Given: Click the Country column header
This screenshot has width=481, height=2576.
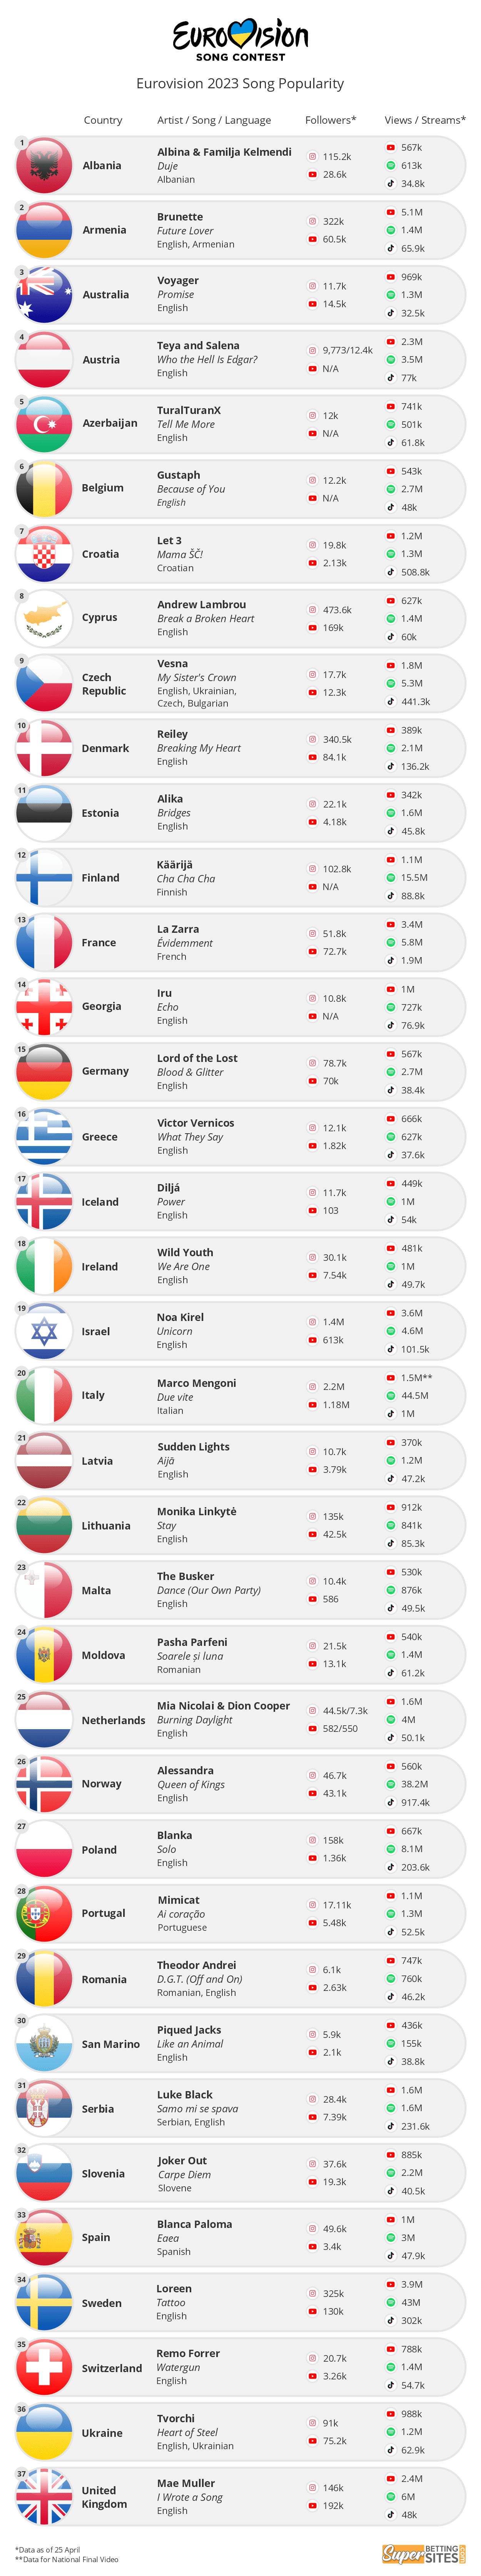Looking at the screenshot, I should pos(103,120).
